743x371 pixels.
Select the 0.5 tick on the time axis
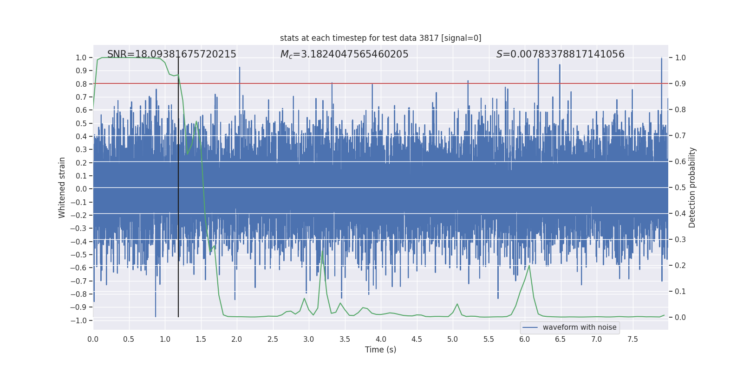point(129,339)
